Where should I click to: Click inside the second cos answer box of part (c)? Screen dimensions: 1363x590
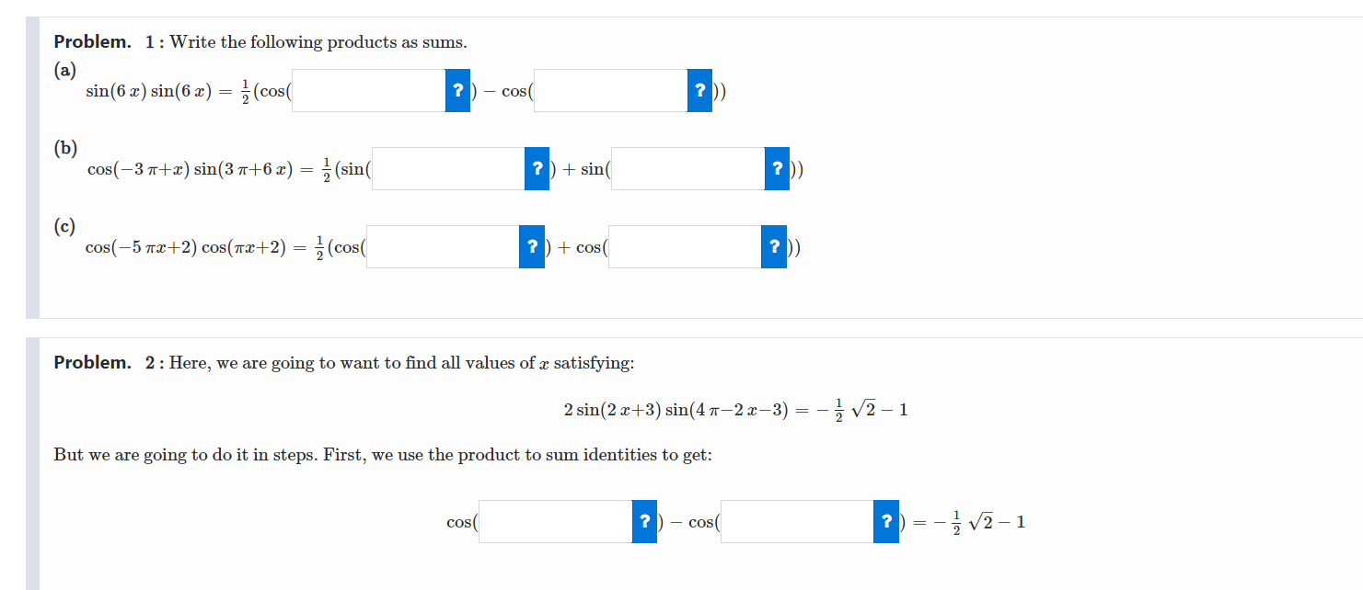point(686,246)
